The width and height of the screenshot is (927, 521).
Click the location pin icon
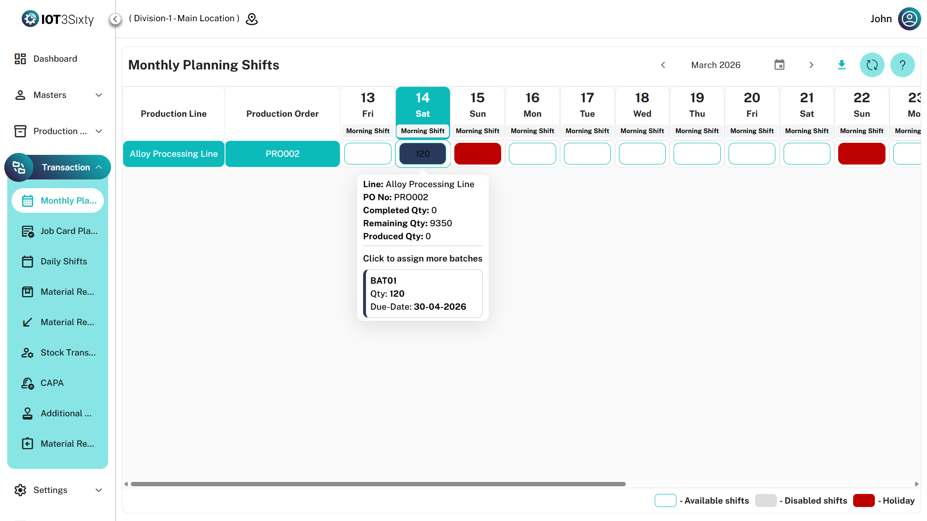click(x=252, y=19)
